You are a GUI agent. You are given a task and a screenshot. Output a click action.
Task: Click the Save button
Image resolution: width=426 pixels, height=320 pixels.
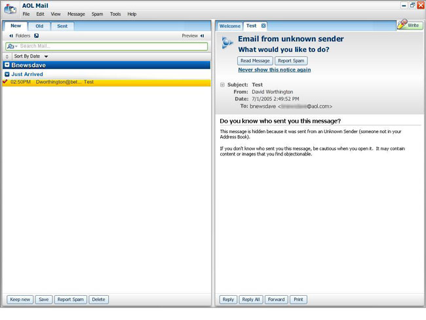pyautogui.click(x=43, y=300)
